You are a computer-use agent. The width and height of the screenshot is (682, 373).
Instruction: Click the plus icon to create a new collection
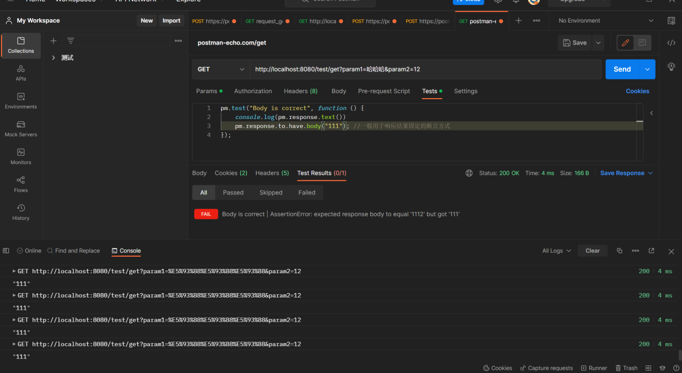(x=54, y=41)
